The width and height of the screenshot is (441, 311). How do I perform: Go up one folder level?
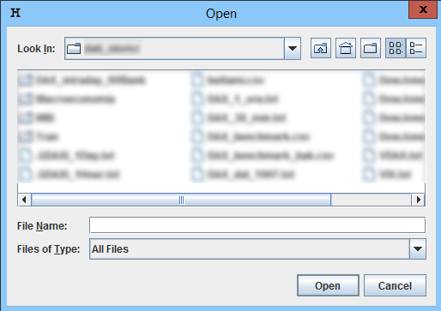[x=321, y=48]
